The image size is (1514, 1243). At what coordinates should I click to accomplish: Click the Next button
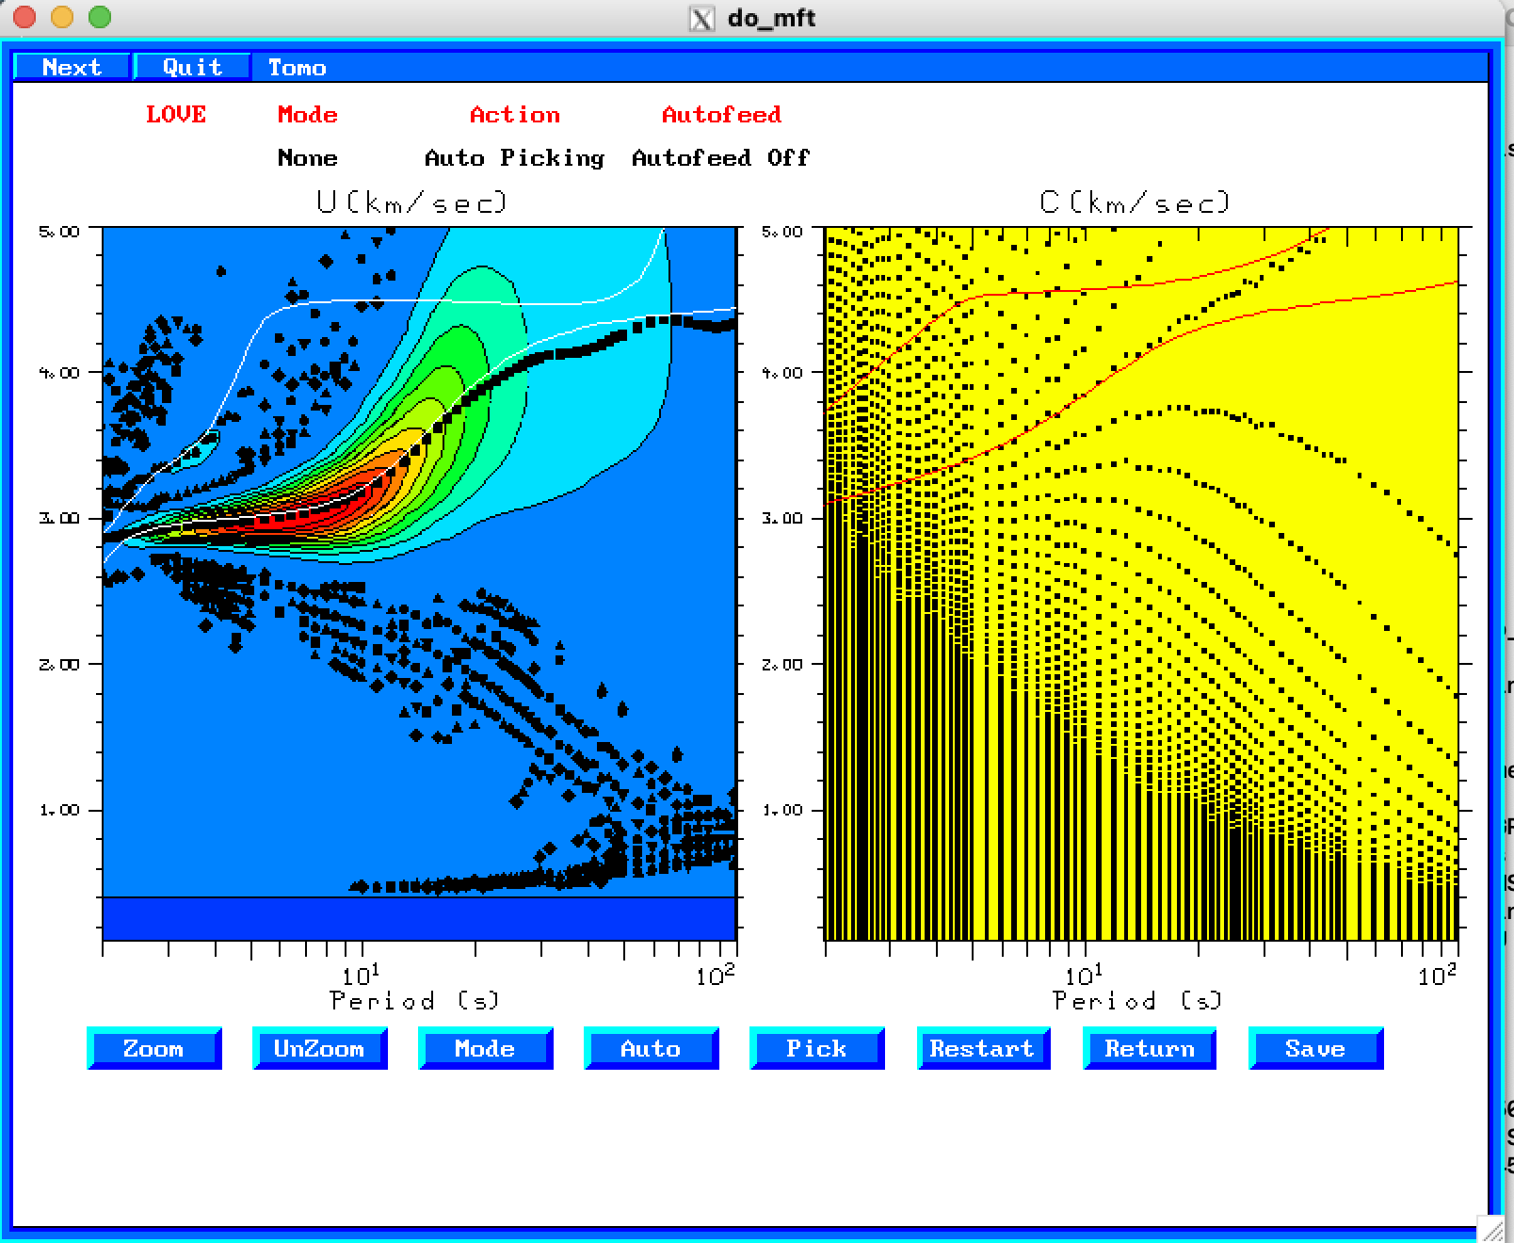72,67
